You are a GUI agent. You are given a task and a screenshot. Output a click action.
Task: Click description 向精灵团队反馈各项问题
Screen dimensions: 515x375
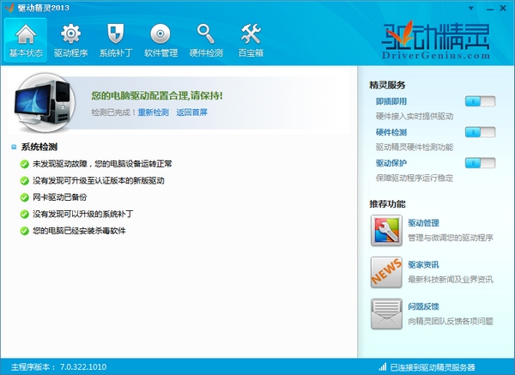pos(451,321)
